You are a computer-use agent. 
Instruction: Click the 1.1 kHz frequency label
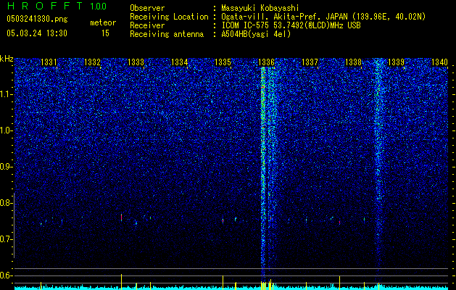pos(6,94)
